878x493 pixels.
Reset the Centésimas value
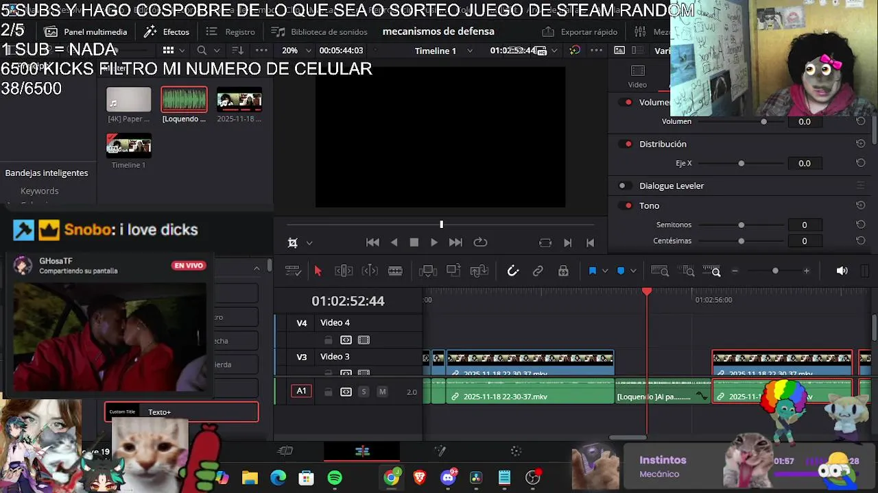pos(860,241)
